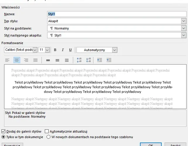Toggle Underline formatting button
The height and width of the screenshot is (146, 188).
(x=70, y=50)
